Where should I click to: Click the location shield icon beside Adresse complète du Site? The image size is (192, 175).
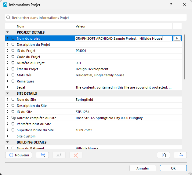tap(13, 118)
